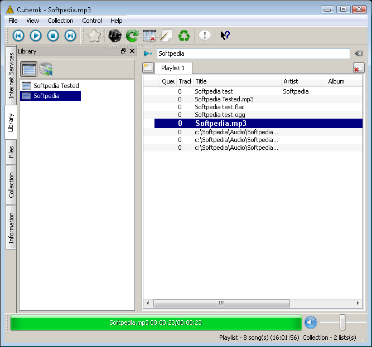372x347 pixels.
Task: Click the volume slider handle
Action: pyautogui.click(x=342, y=322)
